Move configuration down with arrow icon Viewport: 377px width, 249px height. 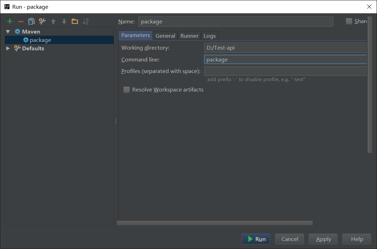click(64, 22)
